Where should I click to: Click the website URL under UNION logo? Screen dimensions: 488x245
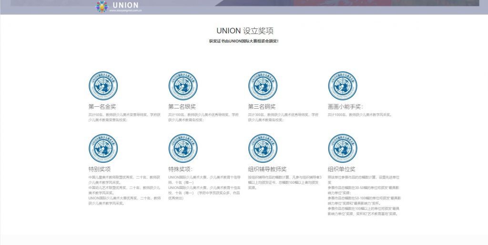pos(126,10)
